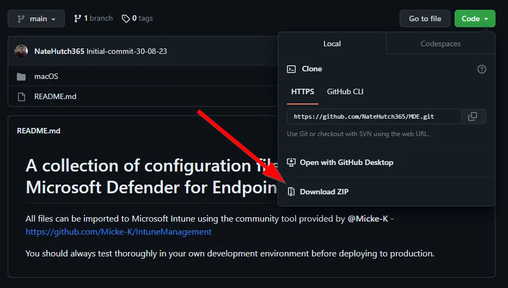The height and width of the screenshot is (288, 508).
Task: Click the clone URL input field
Action: pyautogui.click(x=374, y=117)
